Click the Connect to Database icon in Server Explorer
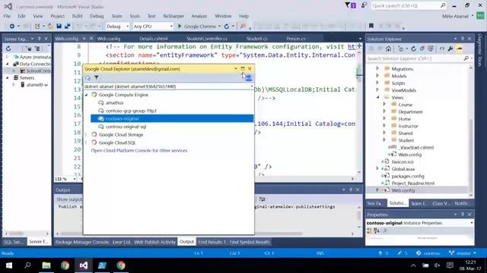The image size is (487, 273). point(29,49)
